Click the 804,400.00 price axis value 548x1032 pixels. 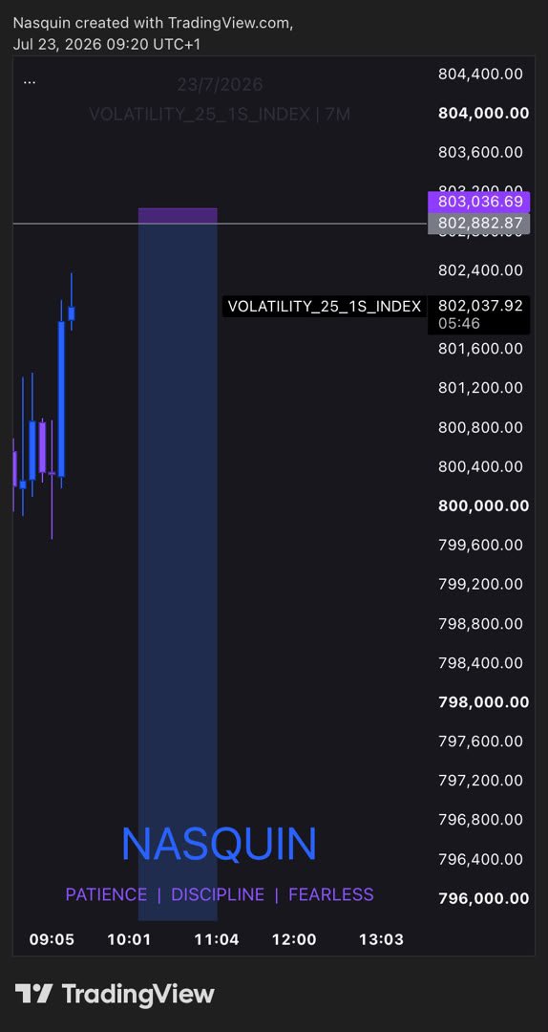tap(480, 74)
